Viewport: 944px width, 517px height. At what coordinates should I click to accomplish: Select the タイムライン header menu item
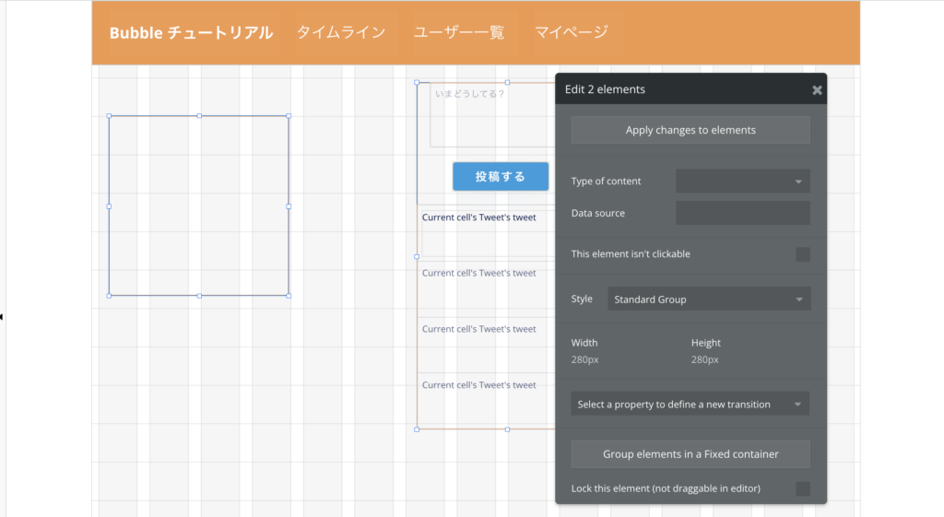point(341,32)
